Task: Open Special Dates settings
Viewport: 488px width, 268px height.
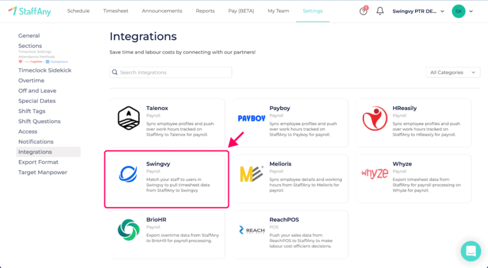Action: (37, 101)
